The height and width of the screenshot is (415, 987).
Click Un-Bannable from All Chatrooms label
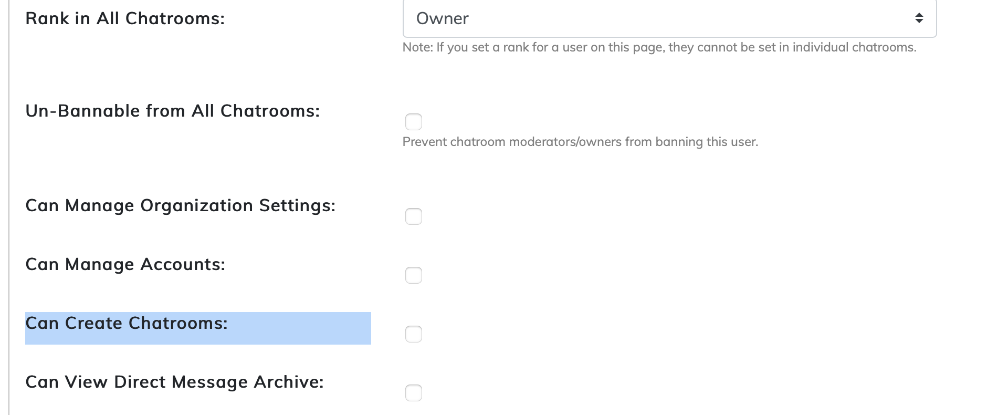coord(172,111)
